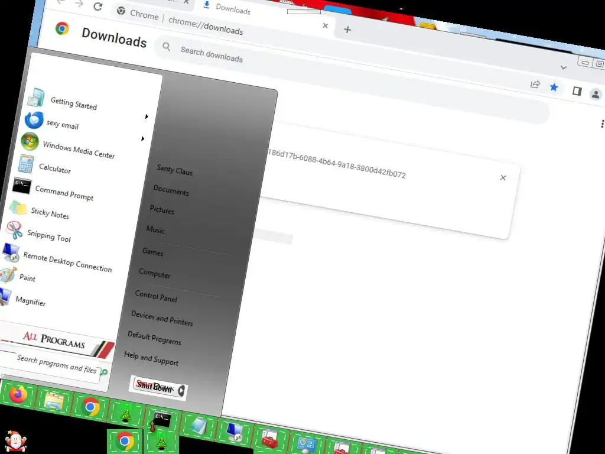The image size is (605, 454).
Task: Click the Command Prompt taskbar icon
Action: [x=161, y=420]
